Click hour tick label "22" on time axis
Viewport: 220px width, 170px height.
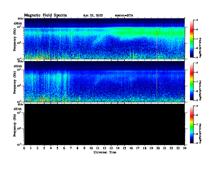(171, 148)
